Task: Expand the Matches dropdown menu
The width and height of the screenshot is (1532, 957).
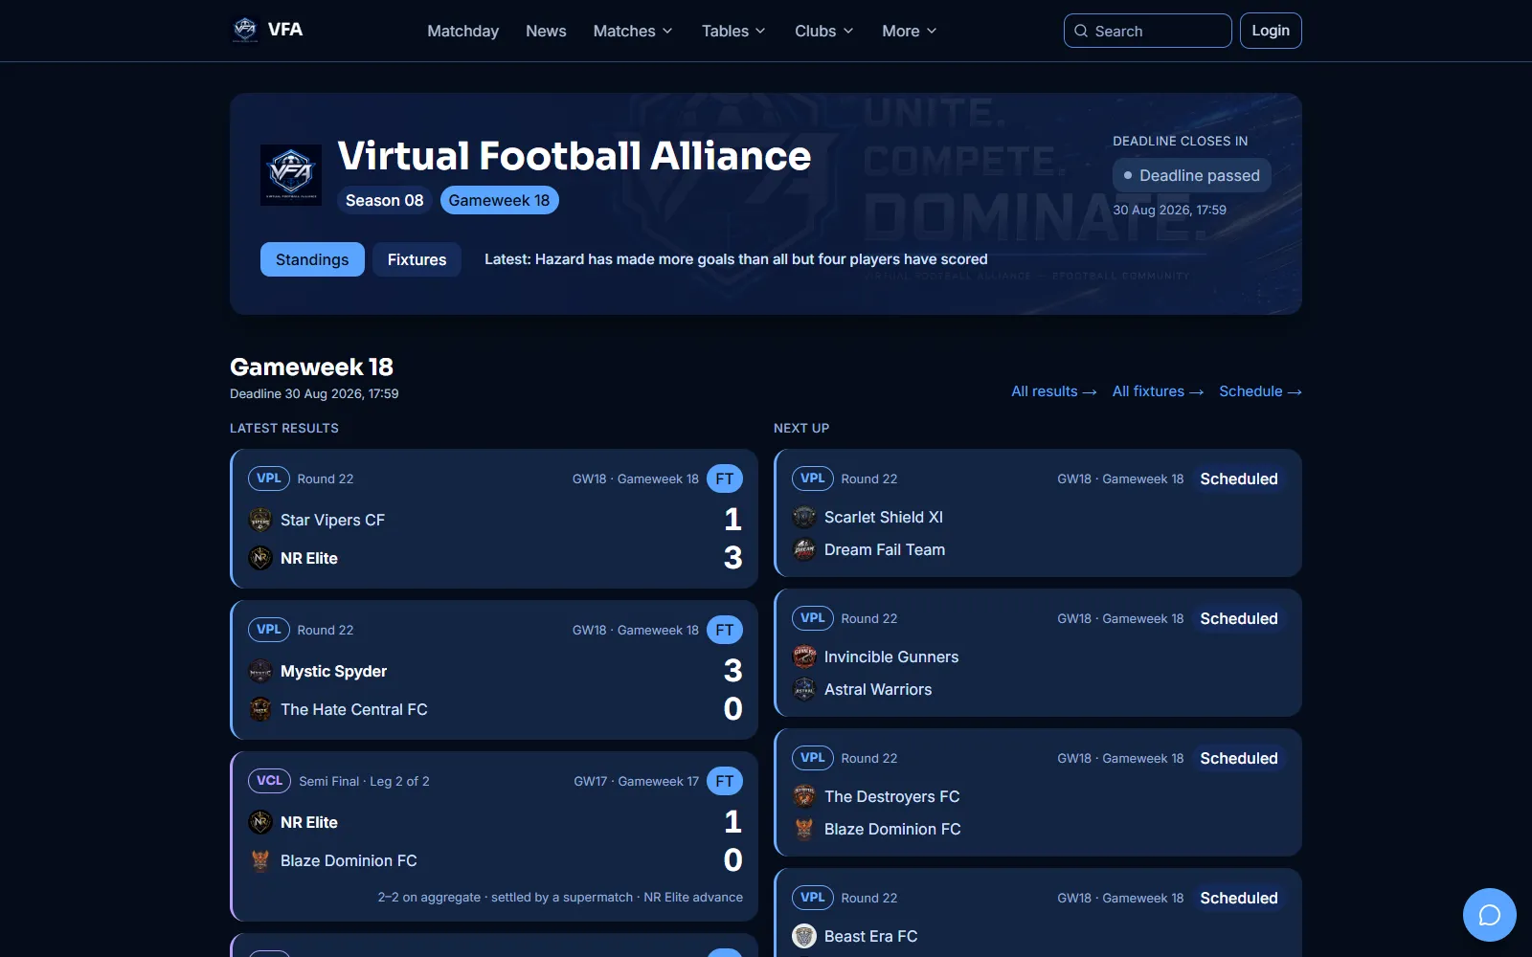Action: 633,31
